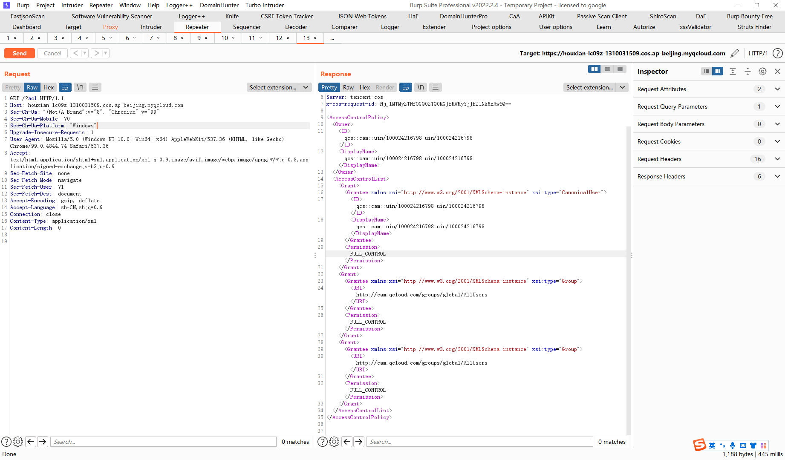
Task: Go to next Request search match
Action: 43,442
